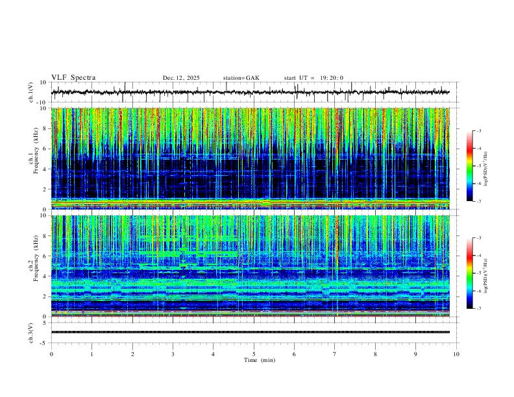Click the ch.2 spectrogram color bar
Viewport: 514px width, 397px height.
470,273
